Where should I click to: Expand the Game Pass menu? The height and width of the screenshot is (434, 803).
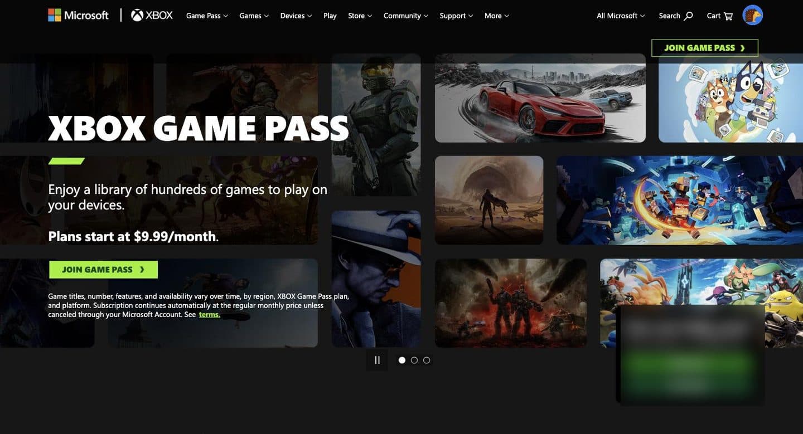pos(207,16)
